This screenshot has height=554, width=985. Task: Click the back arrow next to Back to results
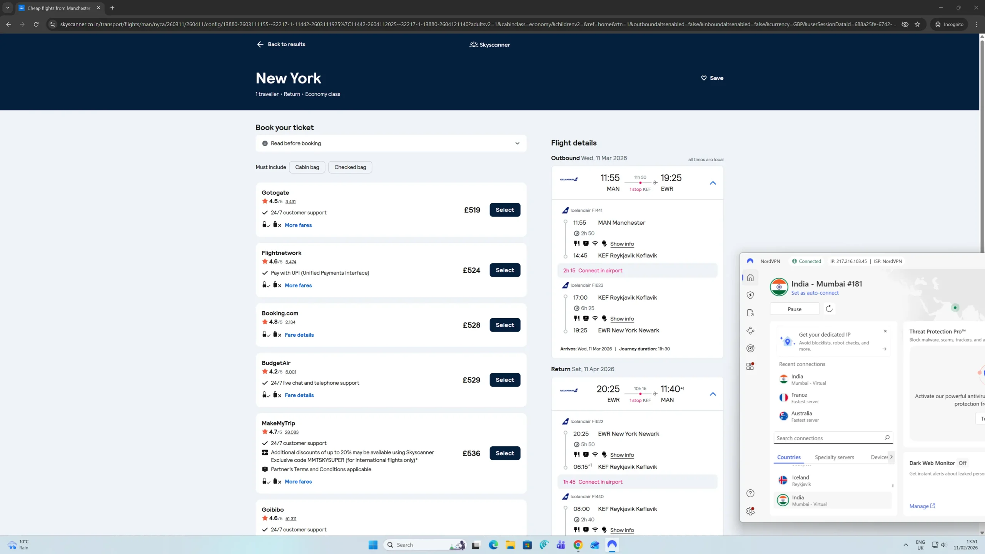260,44
